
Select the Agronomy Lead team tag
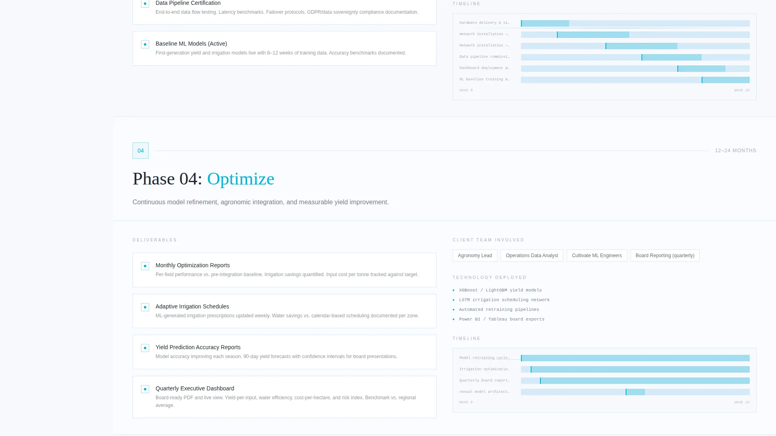tap(475, 256)
